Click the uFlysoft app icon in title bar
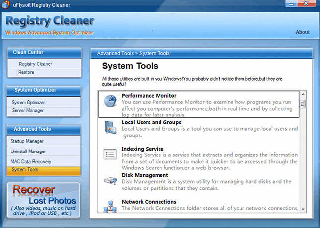 [6, 4]
